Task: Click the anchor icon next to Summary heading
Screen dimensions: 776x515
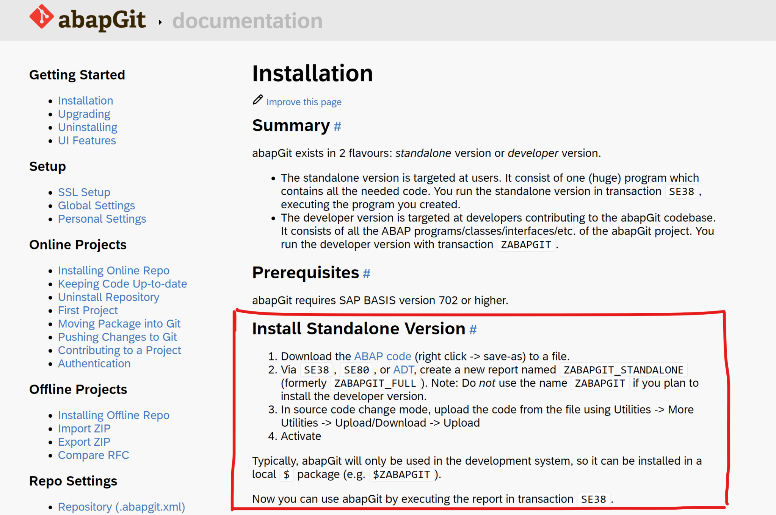Action: [337, 126]
